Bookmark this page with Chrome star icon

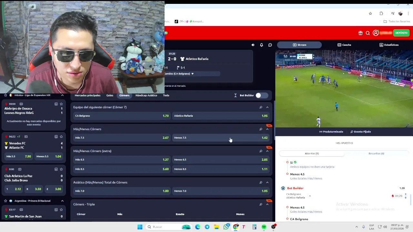coord(370,14)
